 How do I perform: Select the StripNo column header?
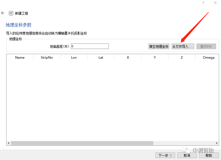(x=47, y=58)
